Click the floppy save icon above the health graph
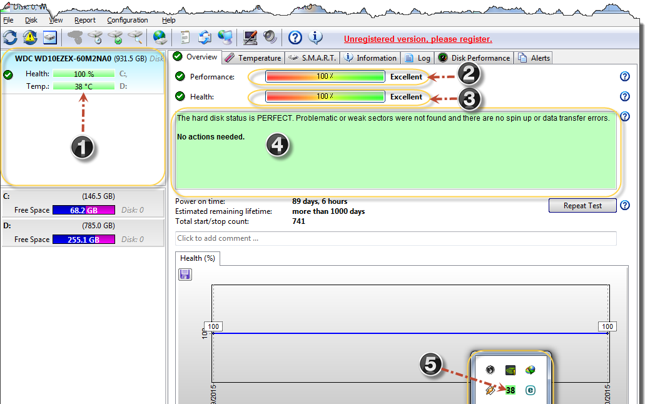 tap(185, 275)
